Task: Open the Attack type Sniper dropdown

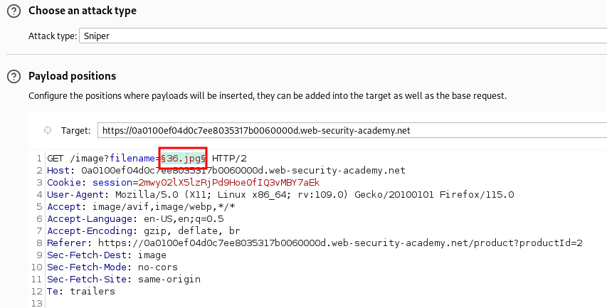Action: click(x=343, y=36)
